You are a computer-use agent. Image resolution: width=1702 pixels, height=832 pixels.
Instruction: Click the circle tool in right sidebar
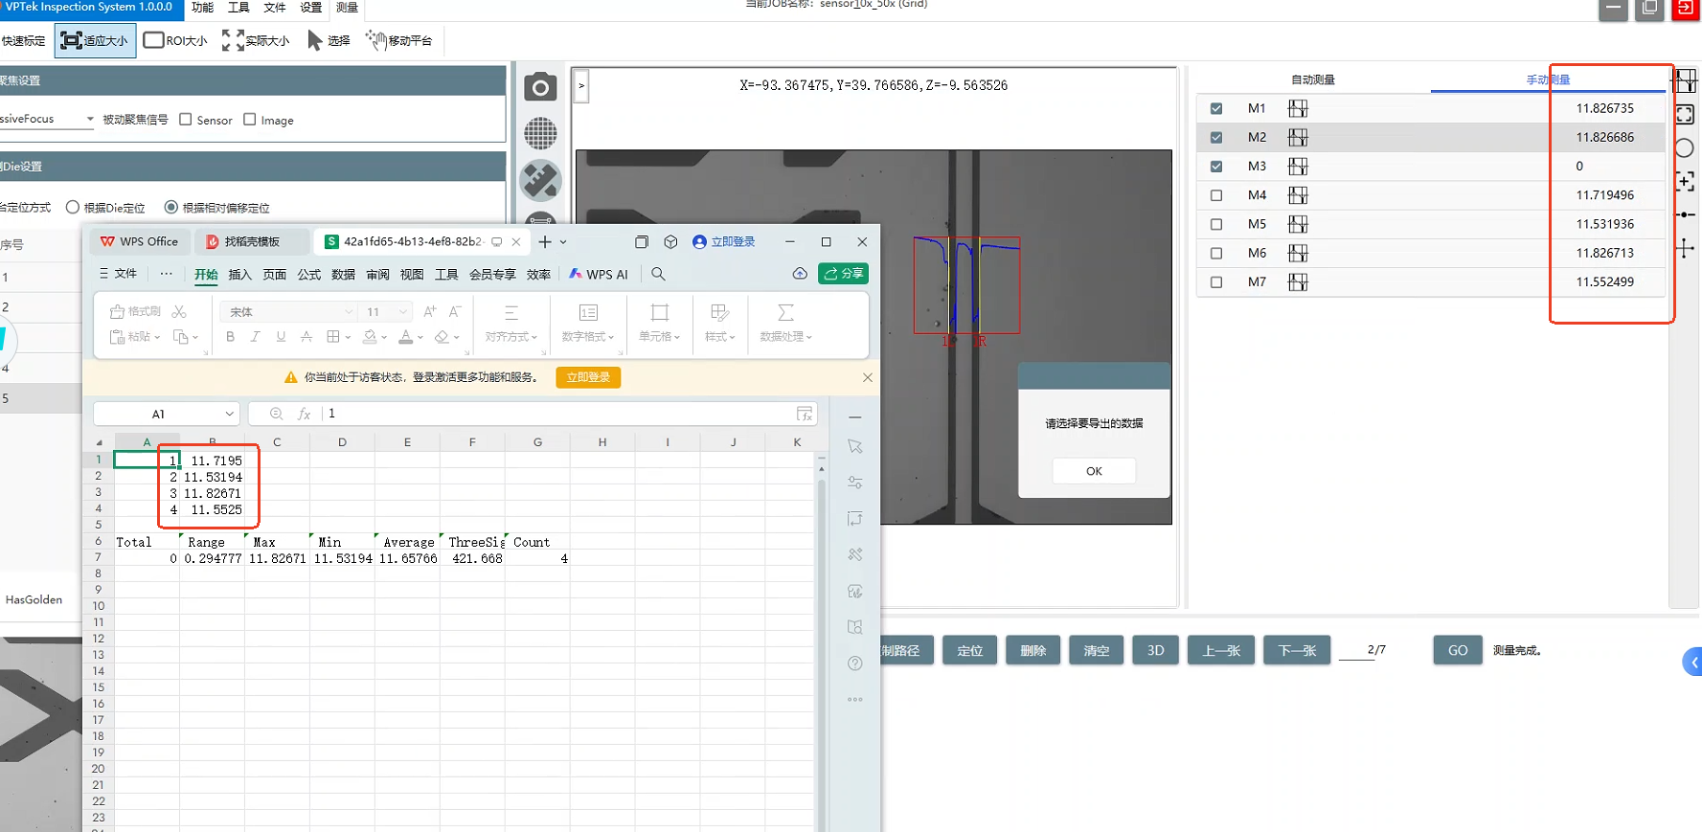click(x=1684, y=148)
